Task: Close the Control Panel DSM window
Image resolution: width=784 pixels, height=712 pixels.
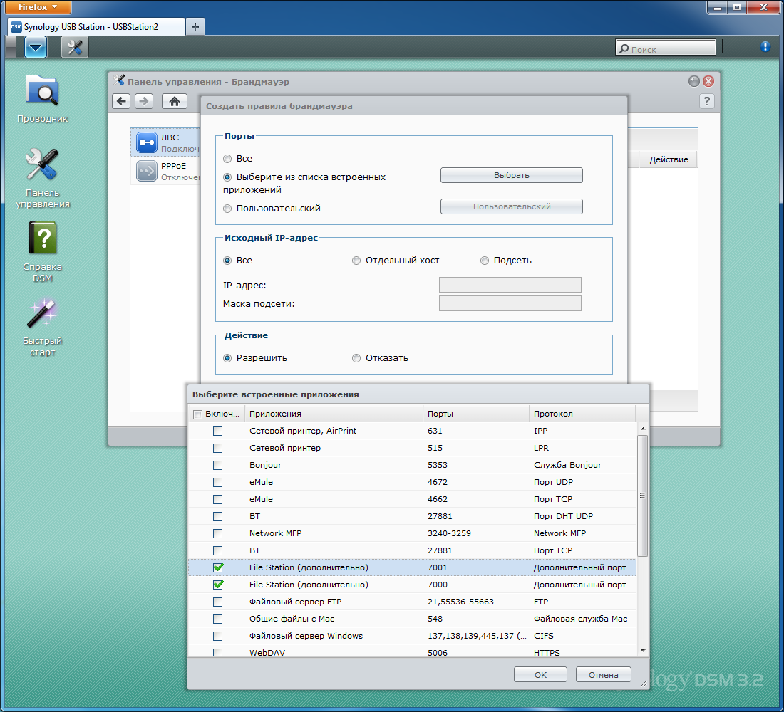Action: [x=708, y=81]
